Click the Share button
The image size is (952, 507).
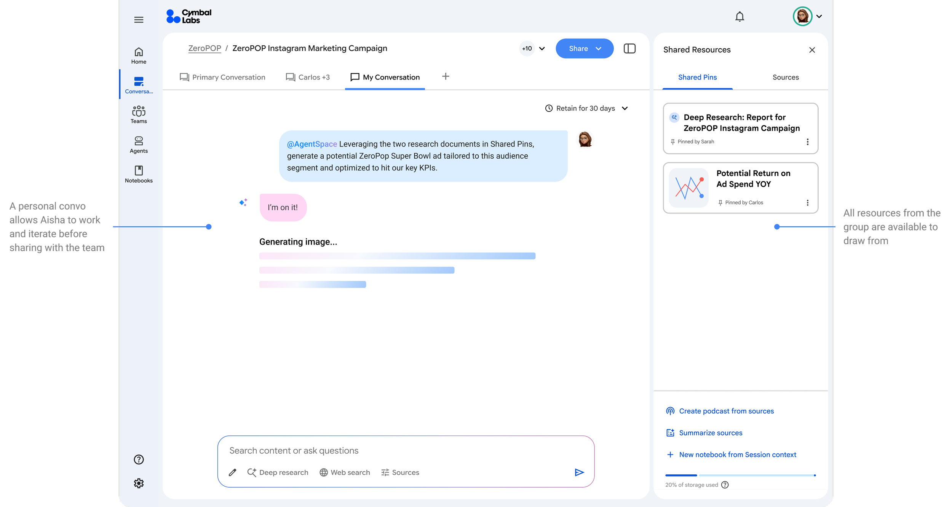pyautogui.click(x=585, y=48)
